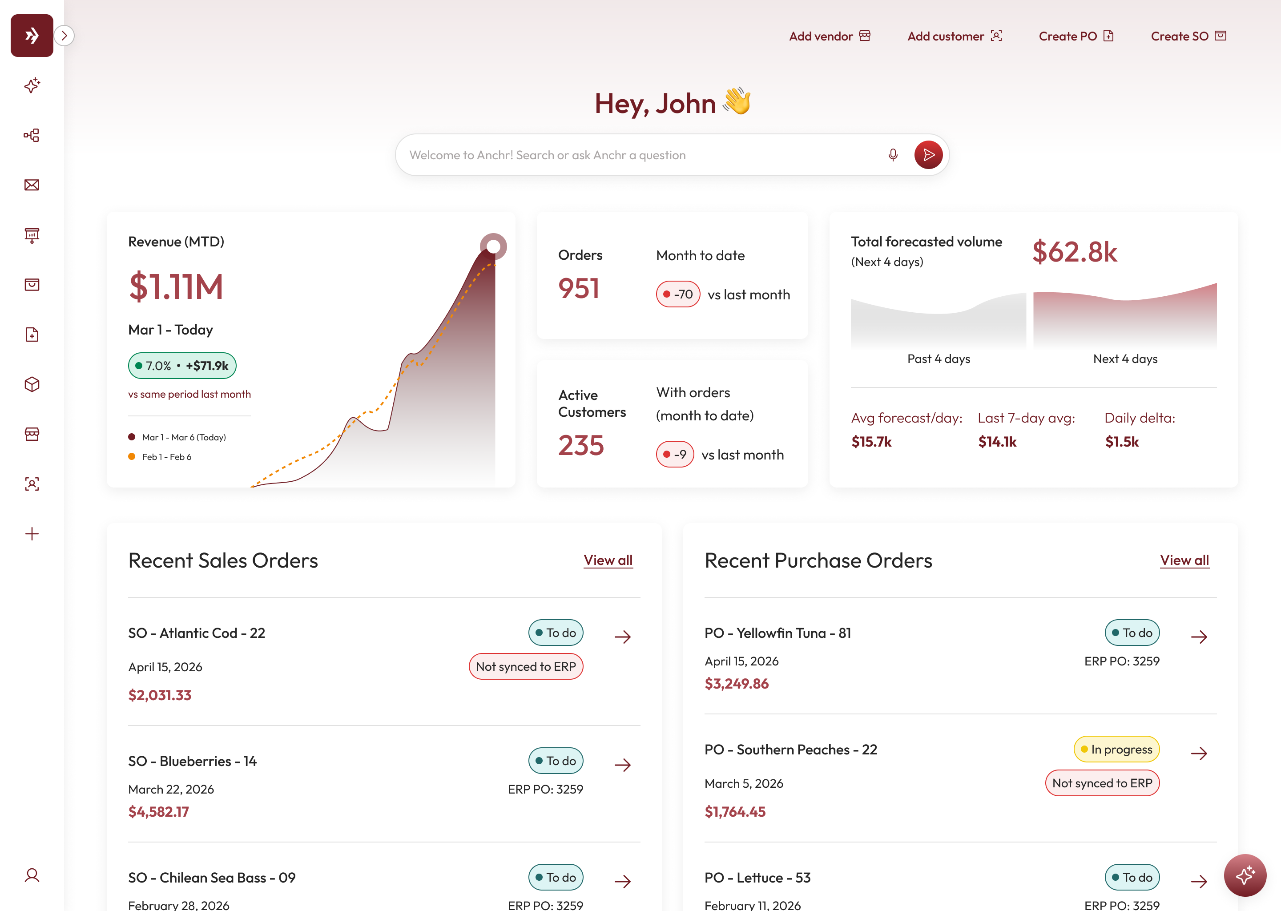Image resolution: width=1281 pixels, height=911 pixels.
Task: Click the plus icon to add sidebar item
Action: [32, 534]
